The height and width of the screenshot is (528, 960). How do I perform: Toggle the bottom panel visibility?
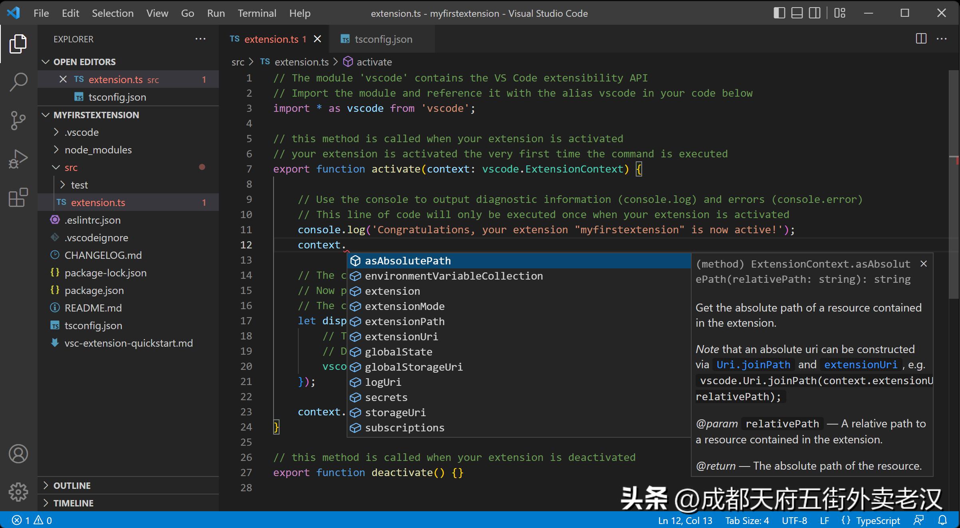coord(797,13)
